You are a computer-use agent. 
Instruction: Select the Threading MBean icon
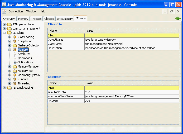click(x=15, y=83)
